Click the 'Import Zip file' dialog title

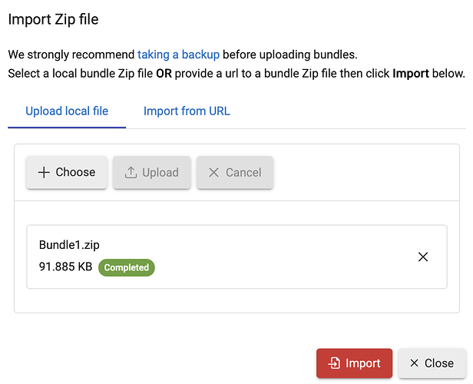click(x=53, y=18)
